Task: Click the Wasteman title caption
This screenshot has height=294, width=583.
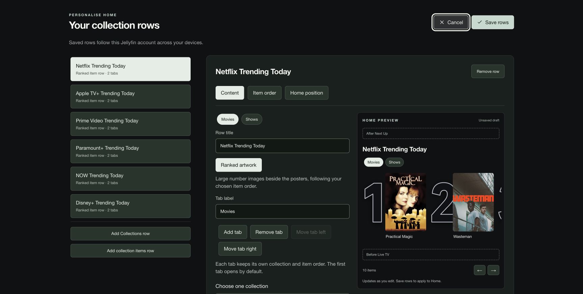Action: coord(463,237)
